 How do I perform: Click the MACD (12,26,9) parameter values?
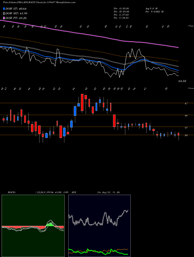point(52,192)
